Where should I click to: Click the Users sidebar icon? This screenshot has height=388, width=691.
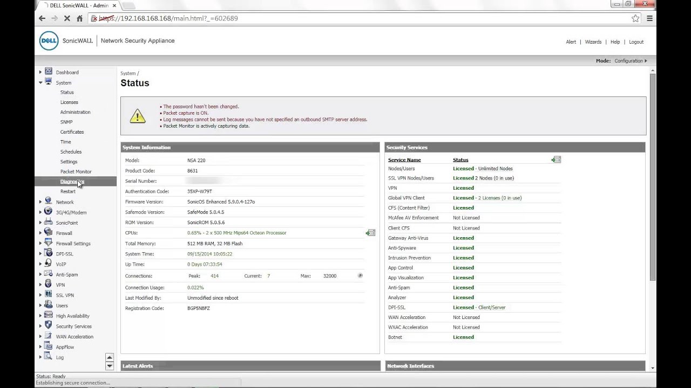click(x=48, y=305)
